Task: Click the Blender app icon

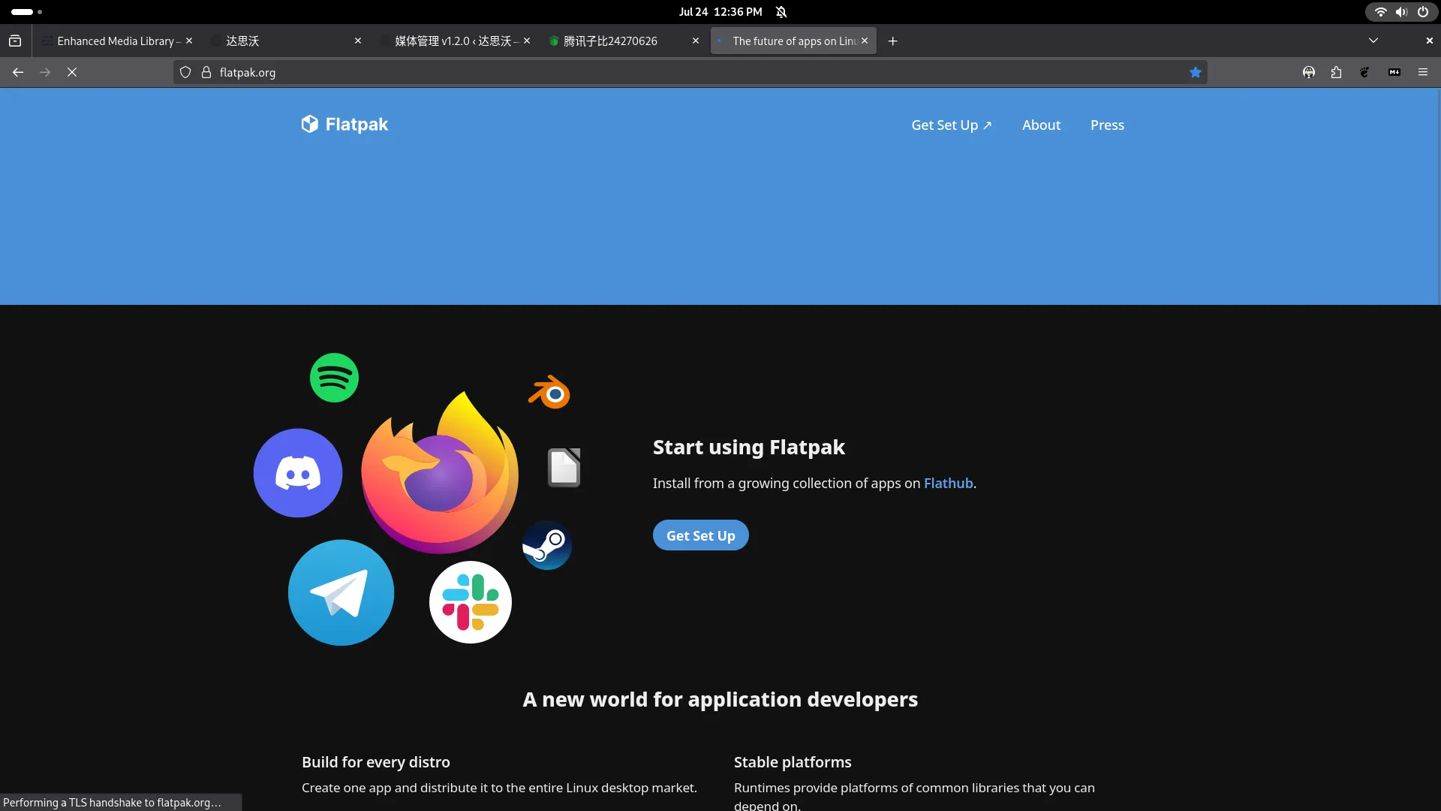Action: pos(549,392)
